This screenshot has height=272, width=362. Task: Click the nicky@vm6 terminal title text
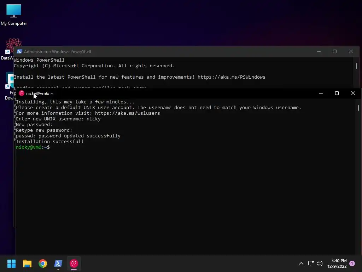40,93
